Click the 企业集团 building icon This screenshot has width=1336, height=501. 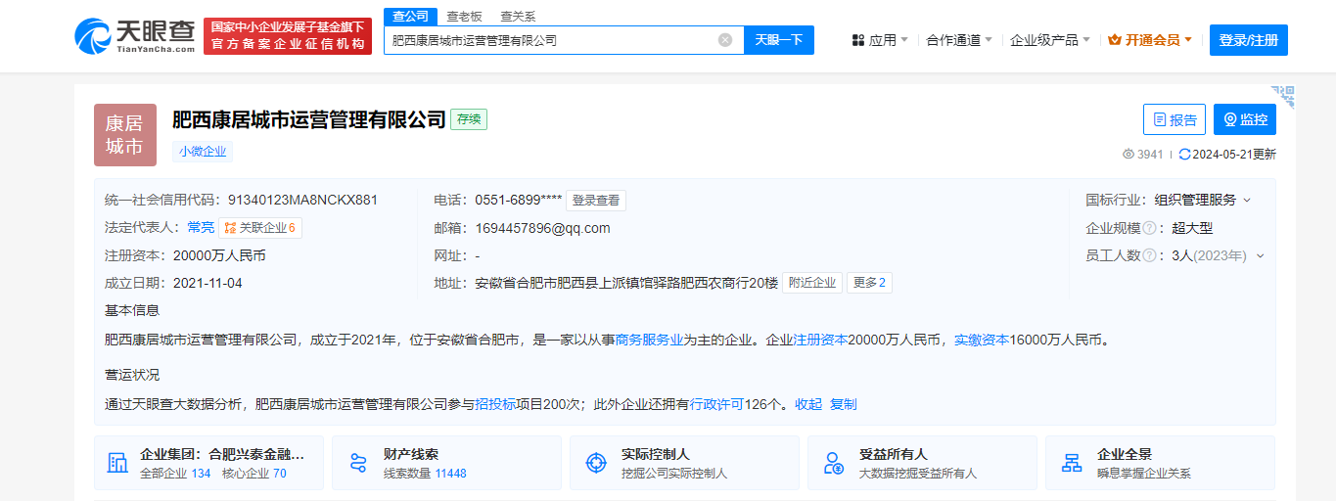click(x=117, y=463)
